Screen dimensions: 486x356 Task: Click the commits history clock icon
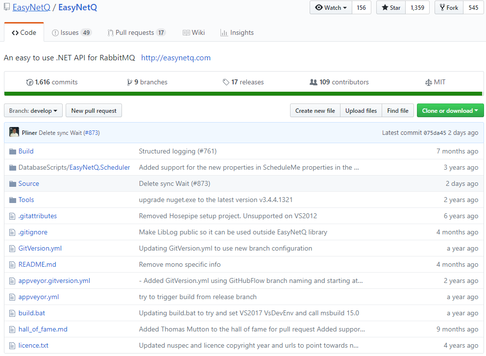30,82
